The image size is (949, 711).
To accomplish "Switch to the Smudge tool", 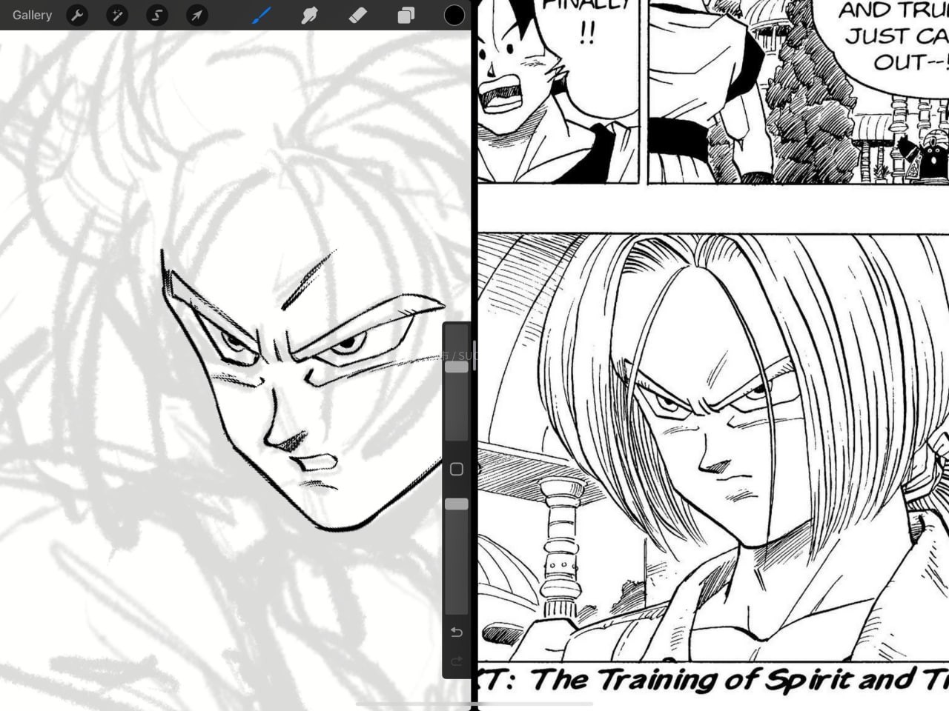I will coord(309,15).
